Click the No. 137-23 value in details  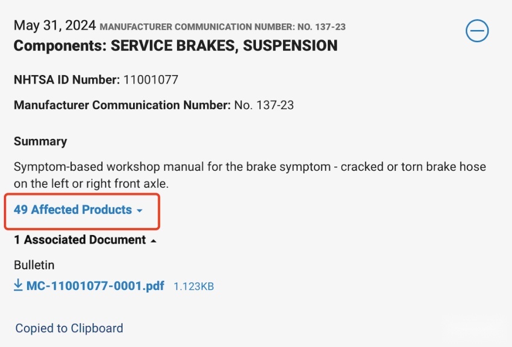[264, 105]
